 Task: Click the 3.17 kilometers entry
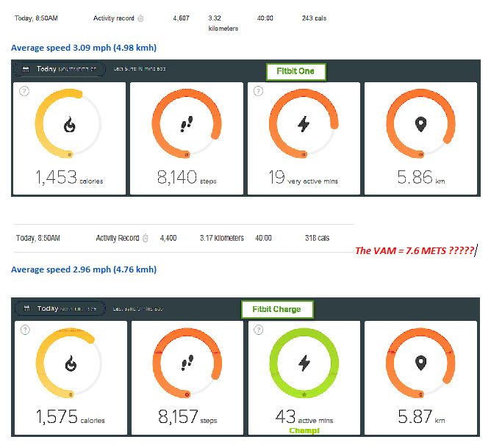coord(222,238)
